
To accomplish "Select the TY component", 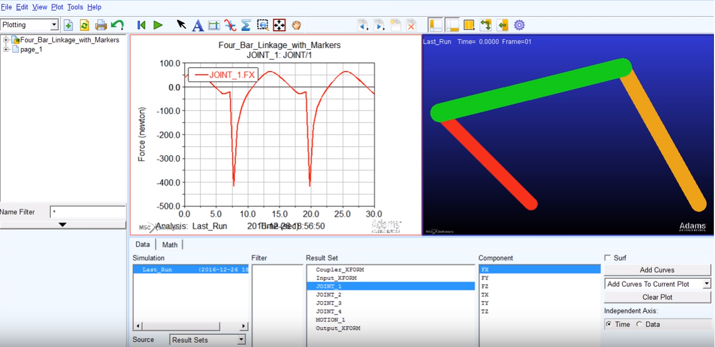I will click(x=485, y=302).
